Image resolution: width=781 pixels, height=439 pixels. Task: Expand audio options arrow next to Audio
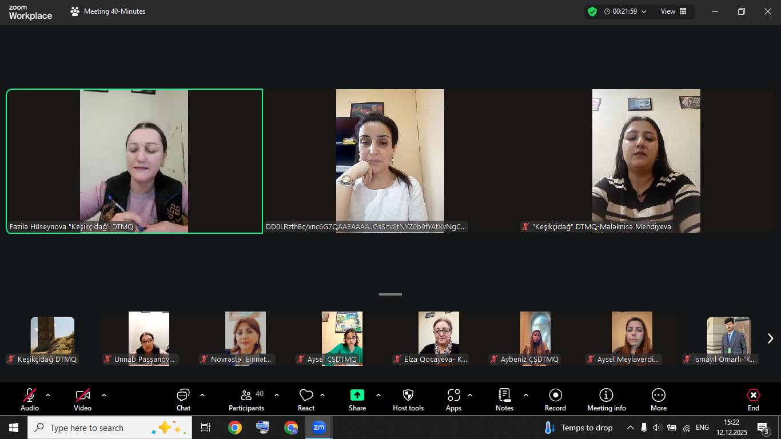48,395
